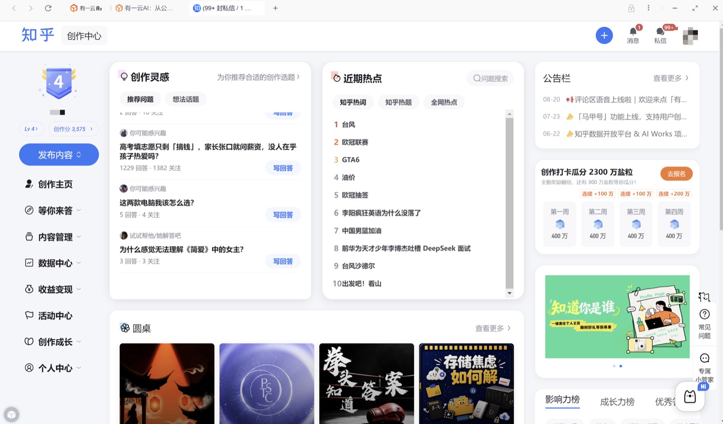Expand the 收益变现 sidebar menu

point(53,289)
